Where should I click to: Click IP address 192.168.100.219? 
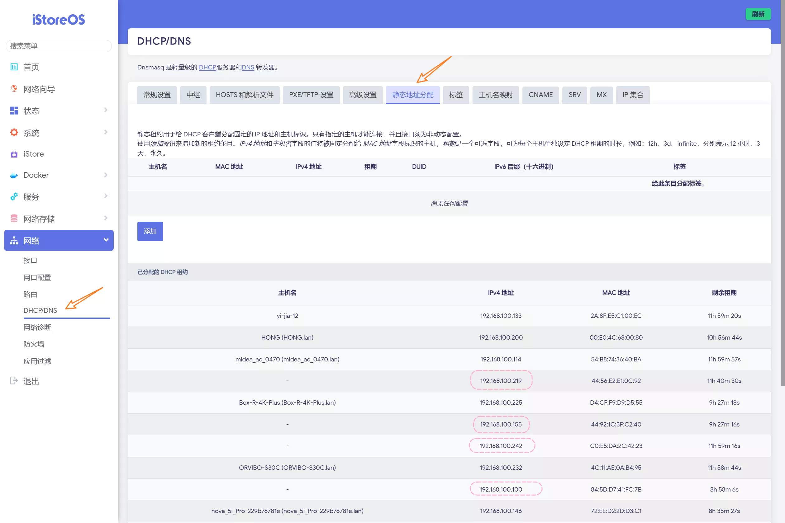[501, 381]
